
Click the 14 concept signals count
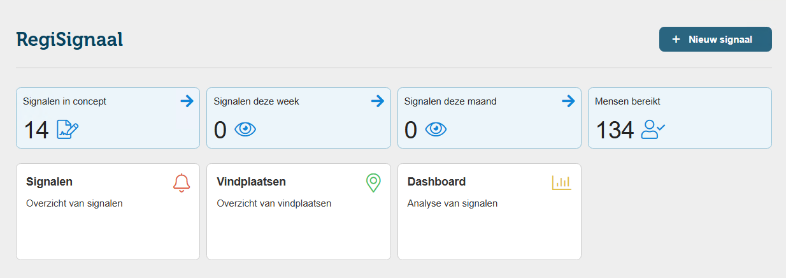(36, 130)
